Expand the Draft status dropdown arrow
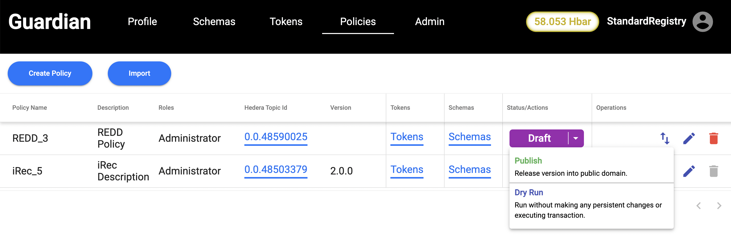Screen dimensions: 731x242 [x=576, y=138]
